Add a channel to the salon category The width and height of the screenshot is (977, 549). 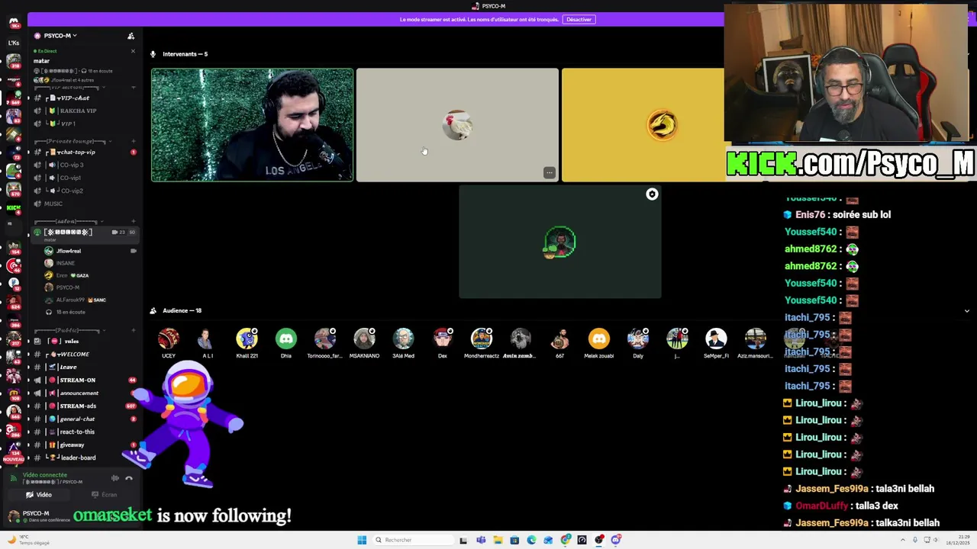click(x=134, y=221)
